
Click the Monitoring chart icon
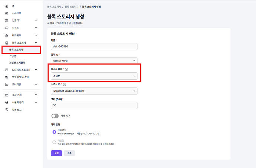(7, 85)
